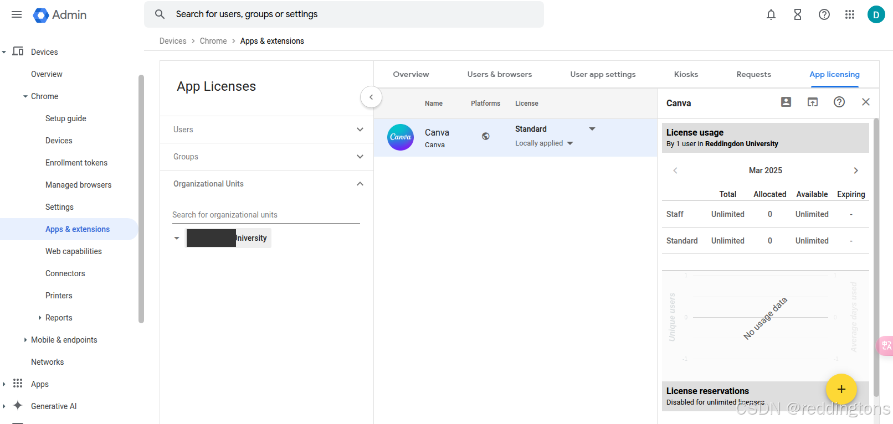Open the Google apps grid
This screenshot has width=893, height=424.
coord(850,14)
